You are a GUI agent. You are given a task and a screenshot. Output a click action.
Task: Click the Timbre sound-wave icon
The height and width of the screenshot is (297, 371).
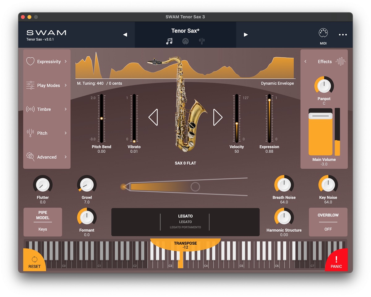point(30,109)
